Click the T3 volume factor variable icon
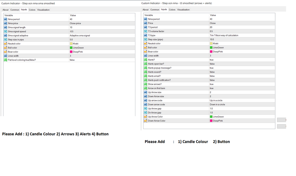 (x=145, y=31)
